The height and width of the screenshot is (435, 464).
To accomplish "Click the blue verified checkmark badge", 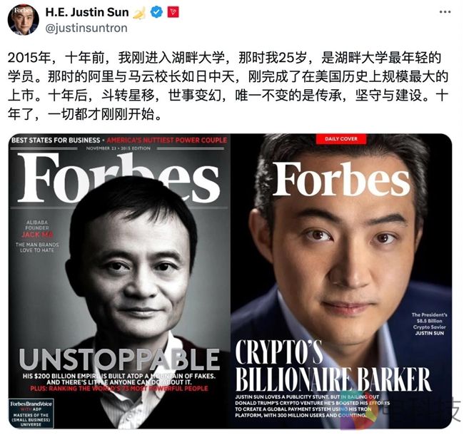I will [x=156, y=12].
